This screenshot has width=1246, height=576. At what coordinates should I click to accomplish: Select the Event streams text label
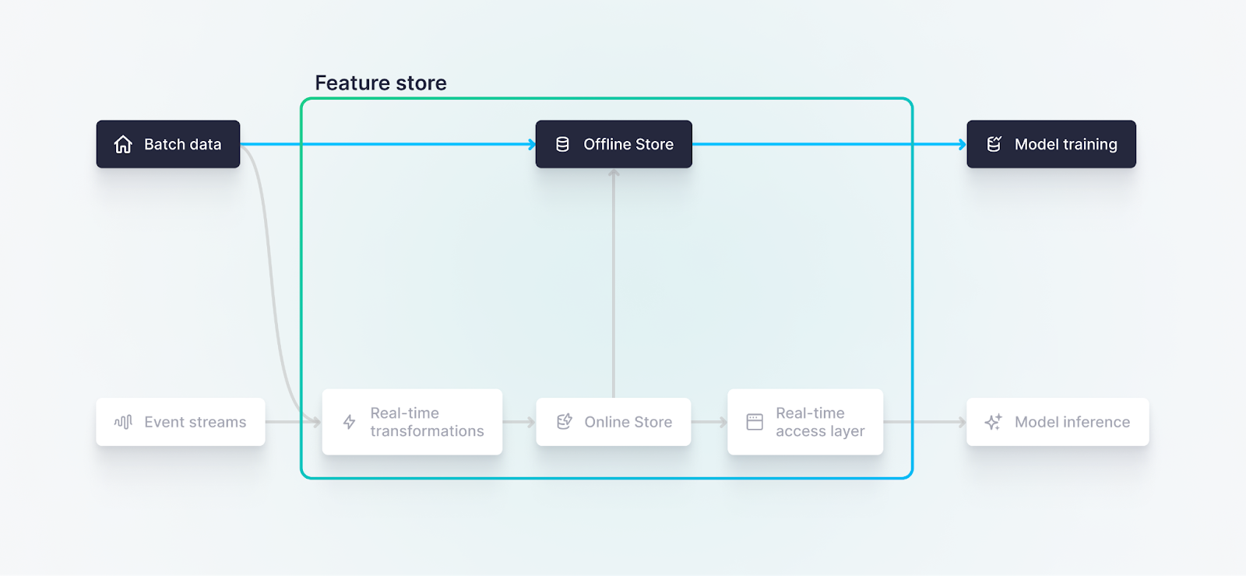click(x=195, y=422)
